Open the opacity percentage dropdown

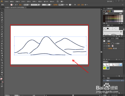(64, 5)
